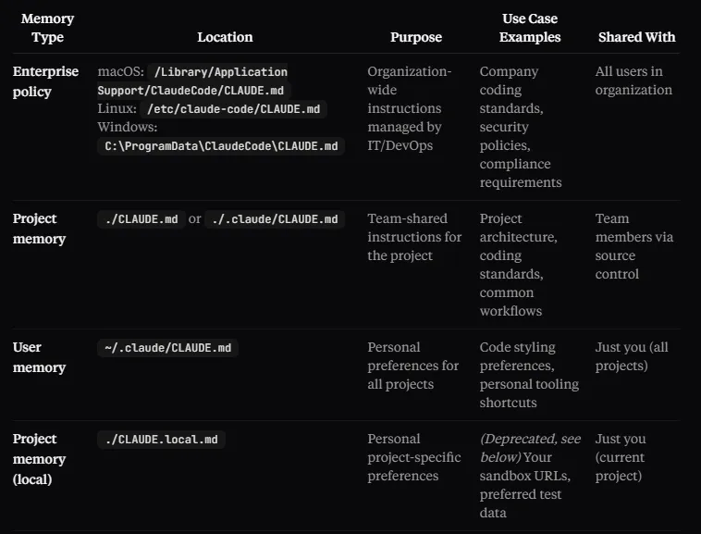Select the "Project memory (local)" row label
This screenshot has width=701, height=534.
[x=39, y=458]
